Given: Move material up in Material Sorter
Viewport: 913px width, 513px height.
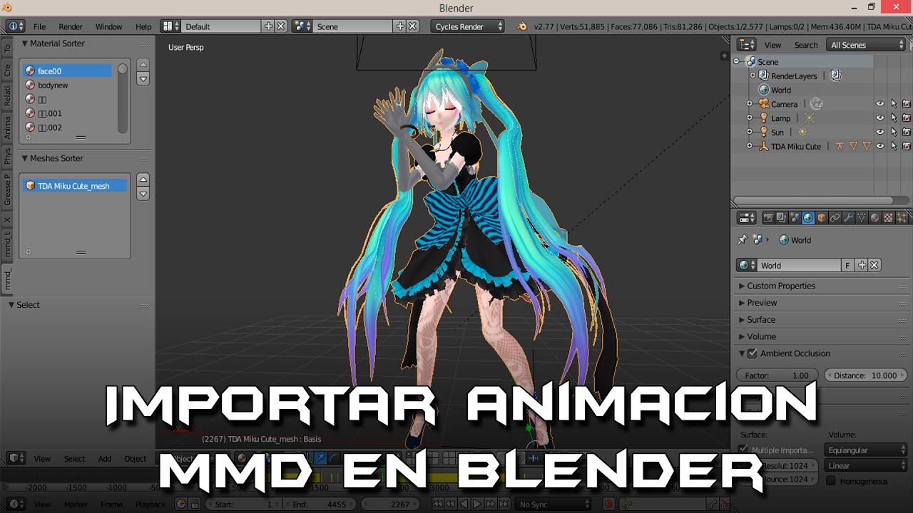Looking at the screenshot, I should point(143,65).
